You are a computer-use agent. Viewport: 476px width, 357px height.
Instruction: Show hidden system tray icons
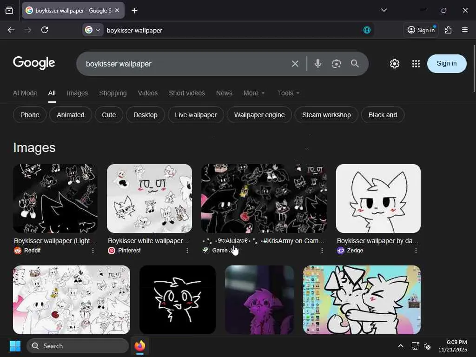[x=401, y=346]
